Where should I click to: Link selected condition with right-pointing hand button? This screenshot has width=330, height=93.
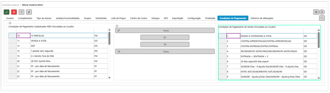165,37
